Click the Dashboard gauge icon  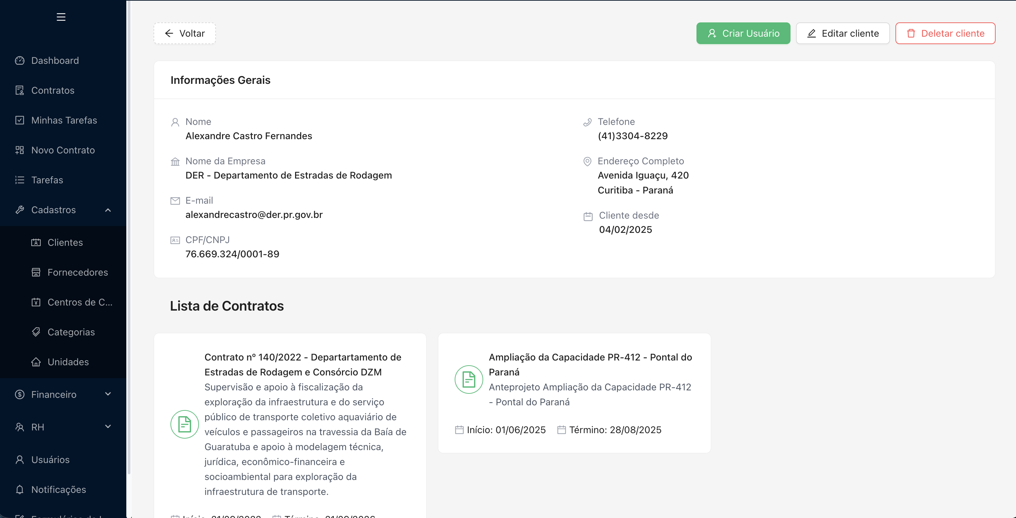click(x=20, y=60)
